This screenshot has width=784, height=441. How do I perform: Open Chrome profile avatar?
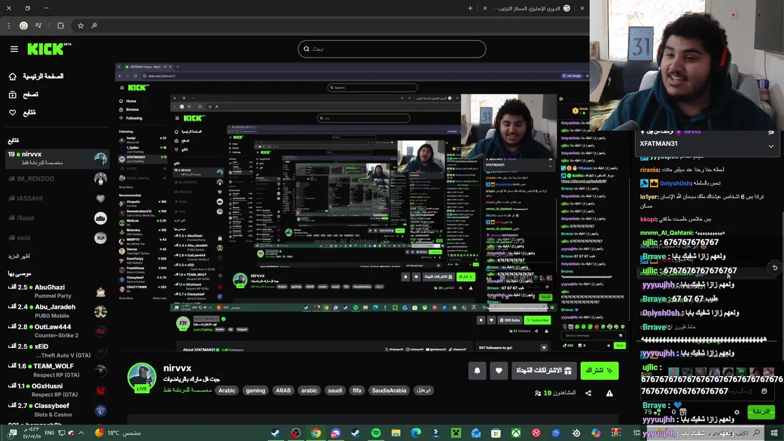23,26
